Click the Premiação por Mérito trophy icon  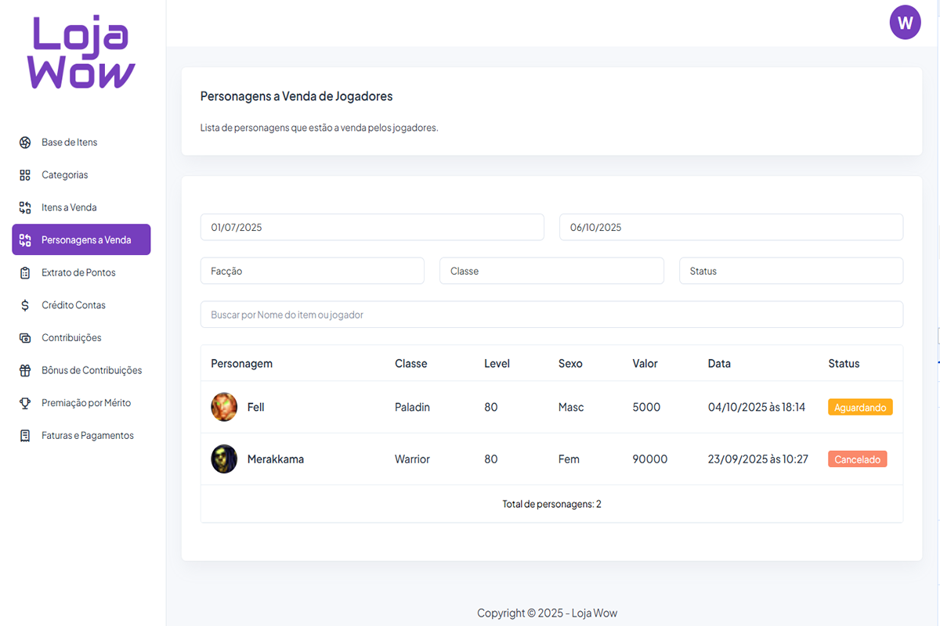pyautogui.click(x=25, y=403)
